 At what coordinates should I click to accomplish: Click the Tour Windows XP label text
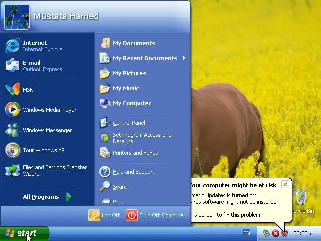pyautogui.click(x=44, y=150)
